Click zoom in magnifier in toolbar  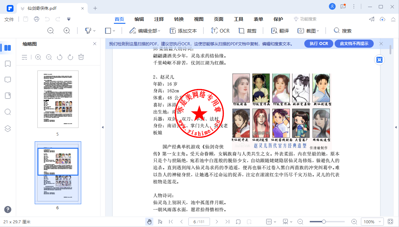pos(67,31)
